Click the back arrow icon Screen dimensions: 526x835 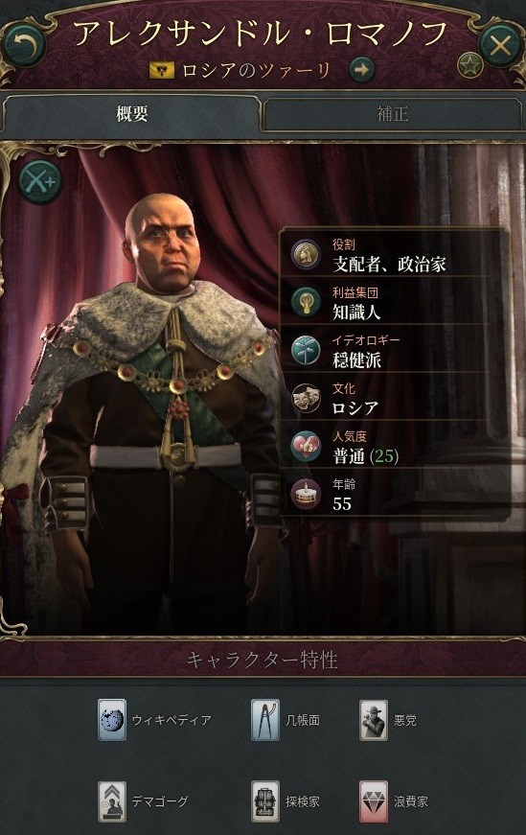[23, 45]
